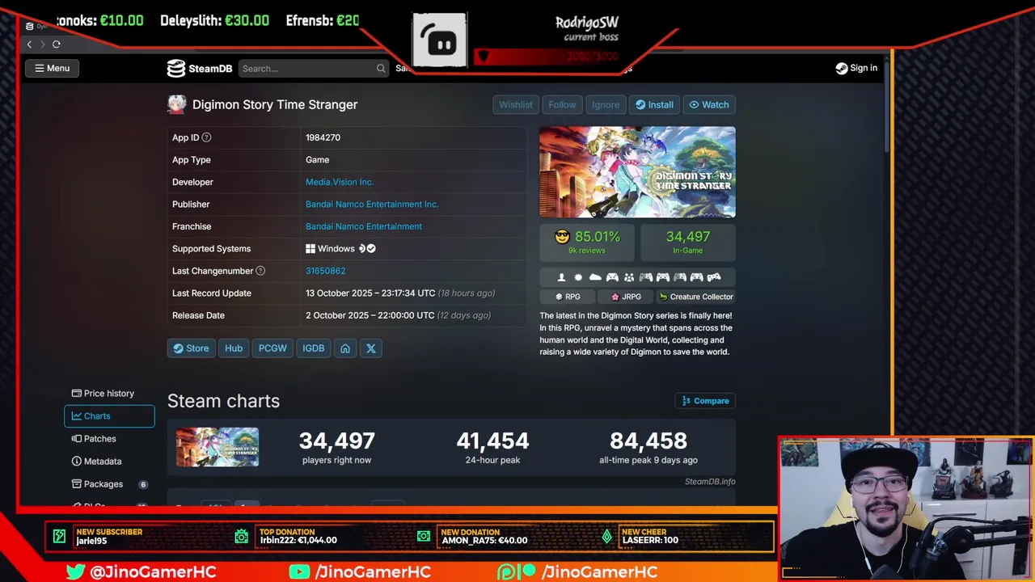Open the SteamDB hamburger Menu button
The image size is (1035, 582).
pyautogui.click(x=52, y=69)
